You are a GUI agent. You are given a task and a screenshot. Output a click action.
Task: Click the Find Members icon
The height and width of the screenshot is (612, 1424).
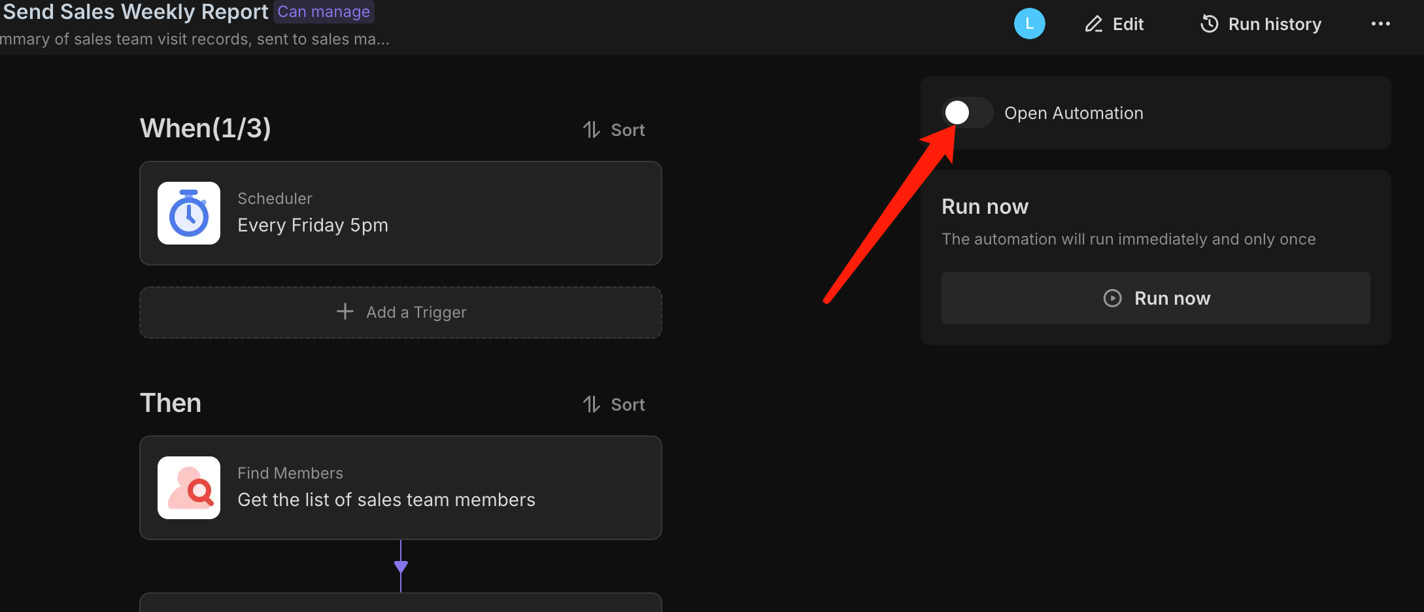[189, 488]
